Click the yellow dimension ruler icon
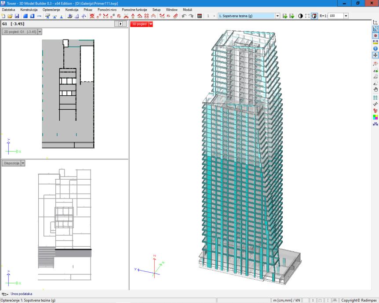Screen dimensions: 379x303 tap(375, 42)
